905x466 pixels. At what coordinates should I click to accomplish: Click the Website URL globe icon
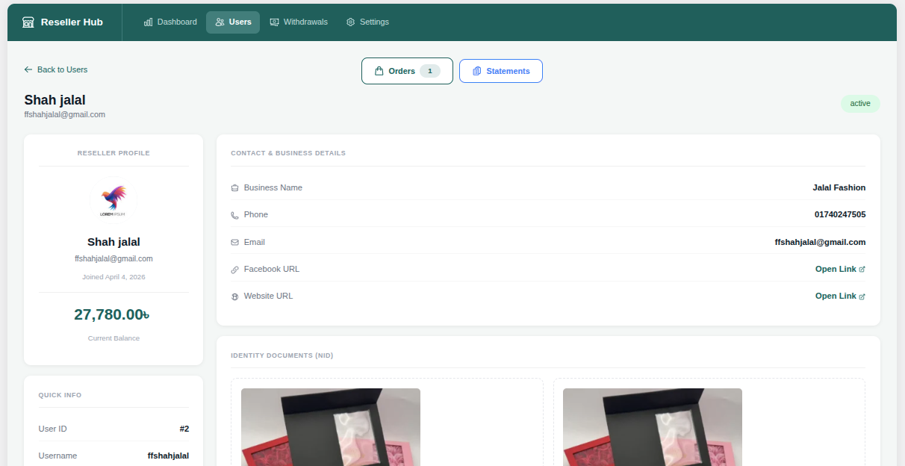234,296
